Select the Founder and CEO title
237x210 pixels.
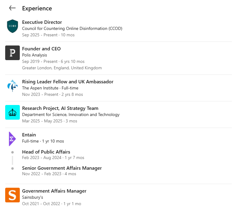[x=41, y=49]
